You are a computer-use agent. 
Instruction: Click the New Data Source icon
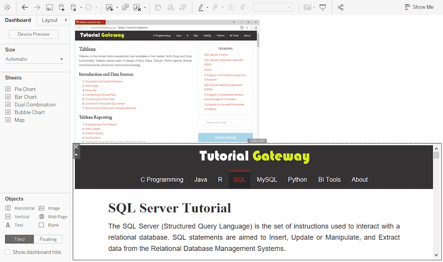(x=61, y=7)
